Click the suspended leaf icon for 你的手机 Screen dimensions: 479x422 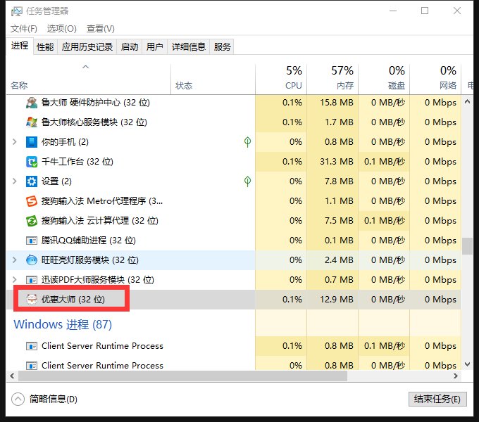pyautogui.click(x=247, y=142)
